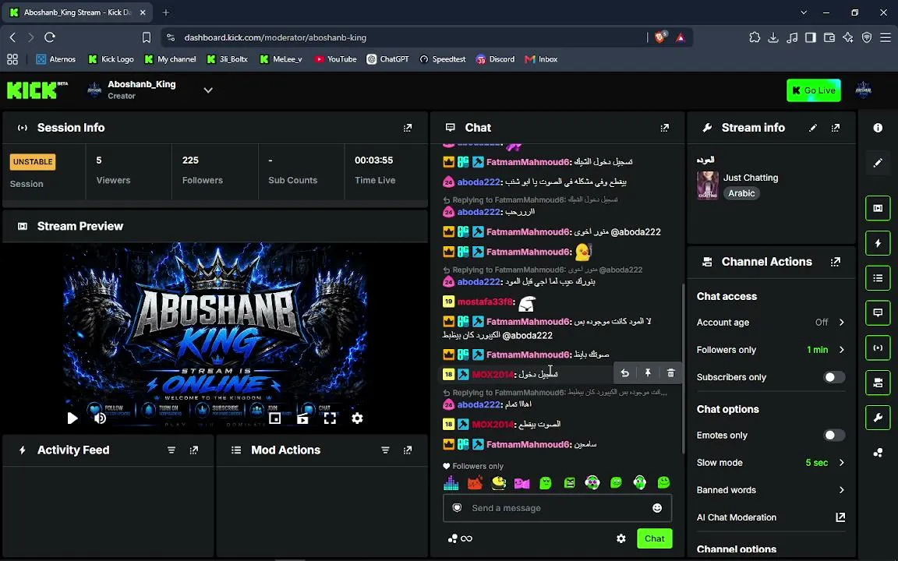Image resolution: width=898 pixels, height=561 pixels.
Task: Delete the MOX2014 chat message
Action: click(x=670, y=373)
